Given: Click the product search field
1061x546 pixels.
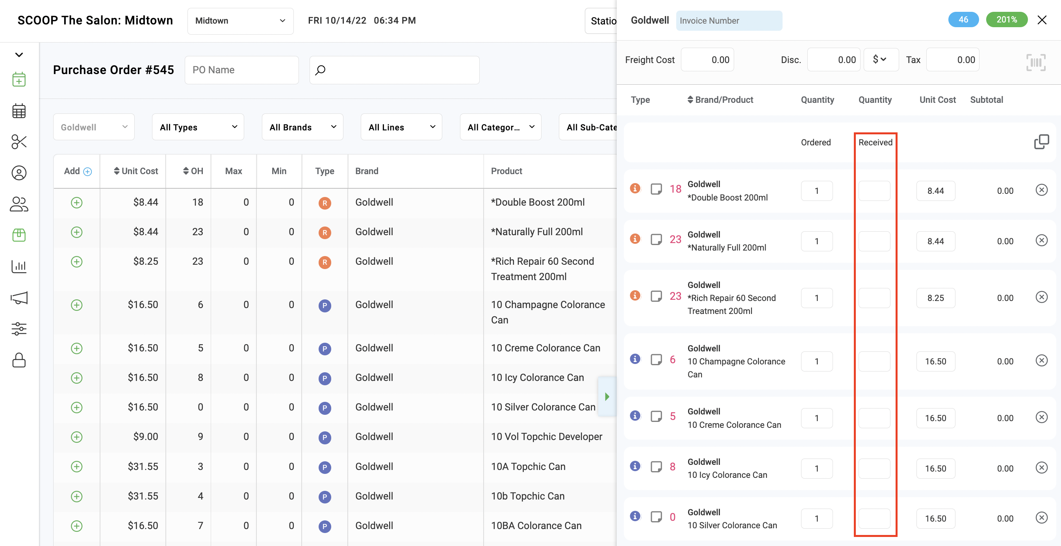Looking at the screenshot, I should point(395,70).
